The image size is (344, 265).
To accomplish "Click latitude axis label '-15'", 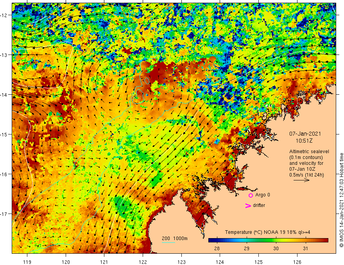I will [4, 134].
